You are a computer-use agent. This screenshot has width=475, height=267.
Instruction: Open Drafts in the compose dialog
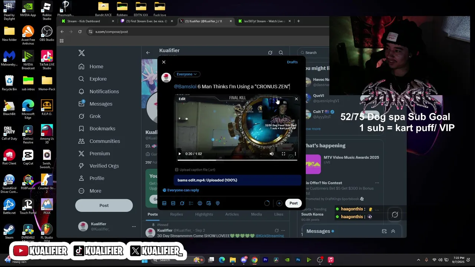pyautogui.click(x=292, y=62)
